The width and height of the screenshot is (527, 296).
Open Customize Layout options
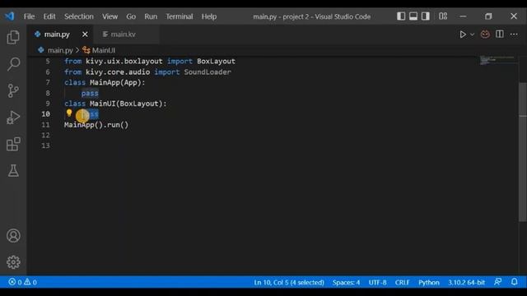[443, 16]
